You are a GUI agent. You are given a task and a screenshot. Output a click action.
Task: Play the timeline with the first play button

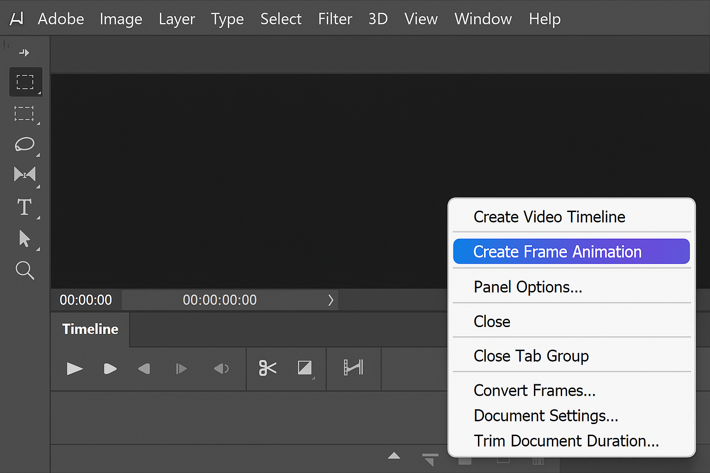click(74, 369)
